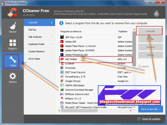
Task: Open the Options gear icon
Action: [x=13, y=76]
